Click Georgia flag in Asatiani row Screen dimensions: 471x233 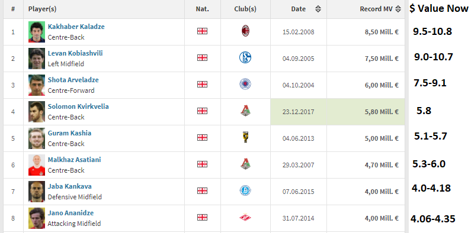pyautogui.click(x=202, y=164)
